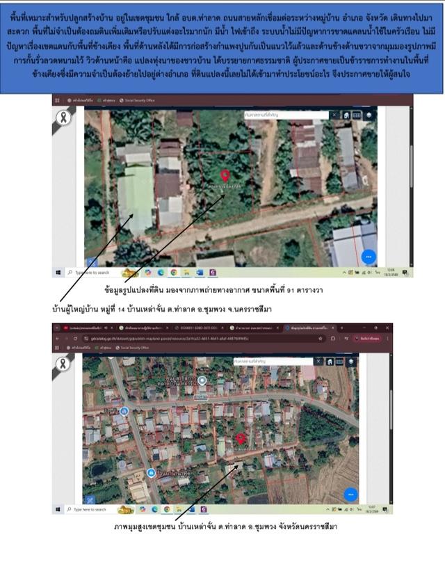445x562 pixels.
Task: Bookmark this page with the star icon
Action: point(321,338)
